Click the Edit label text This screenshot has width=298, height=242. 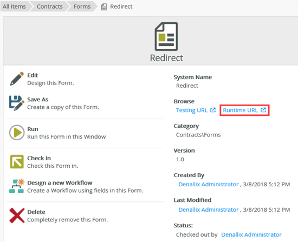(33, 75)
